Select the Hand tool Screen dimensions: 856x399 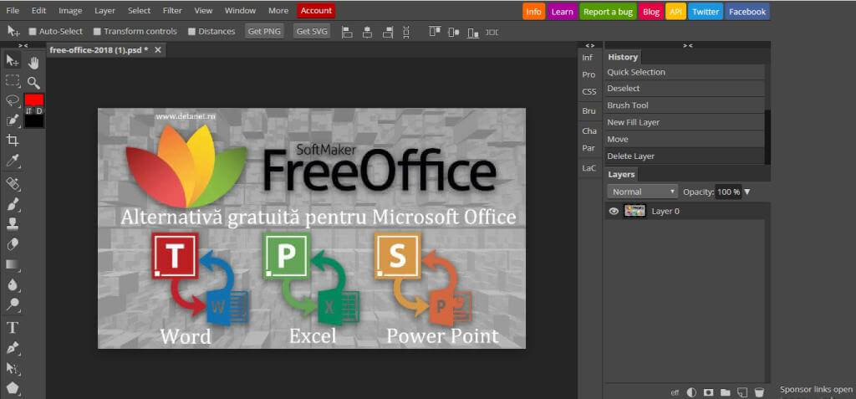[33, 63]
